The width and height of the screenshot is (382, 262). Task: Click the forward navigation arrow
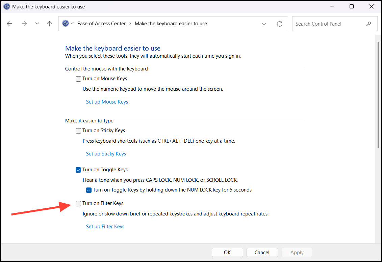pos(24,23)
